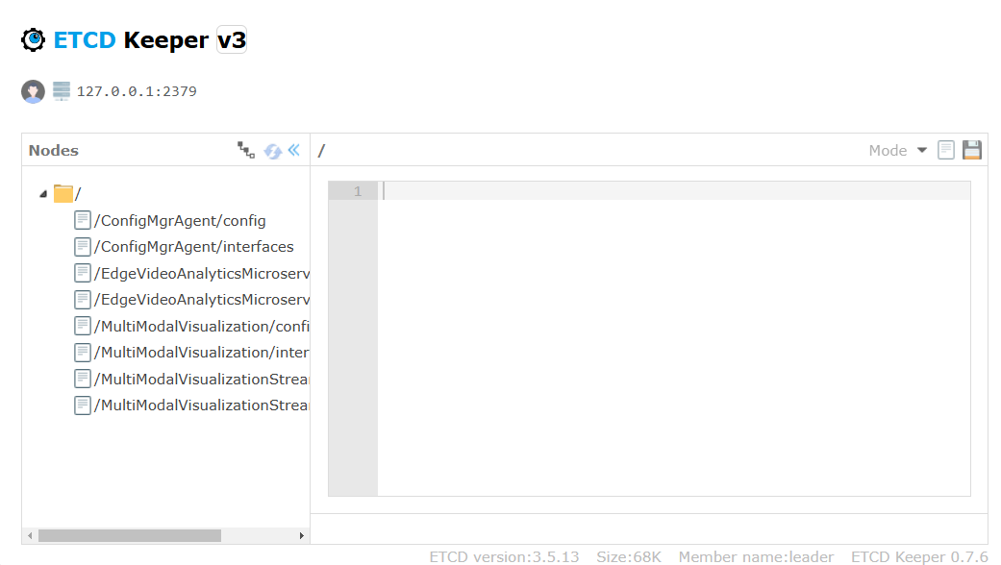Click the Nodes panel title

tap(54, 151)
